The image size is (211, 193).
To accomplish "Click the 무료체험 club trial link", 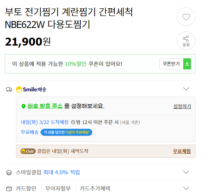I will (x=182, y=151).
